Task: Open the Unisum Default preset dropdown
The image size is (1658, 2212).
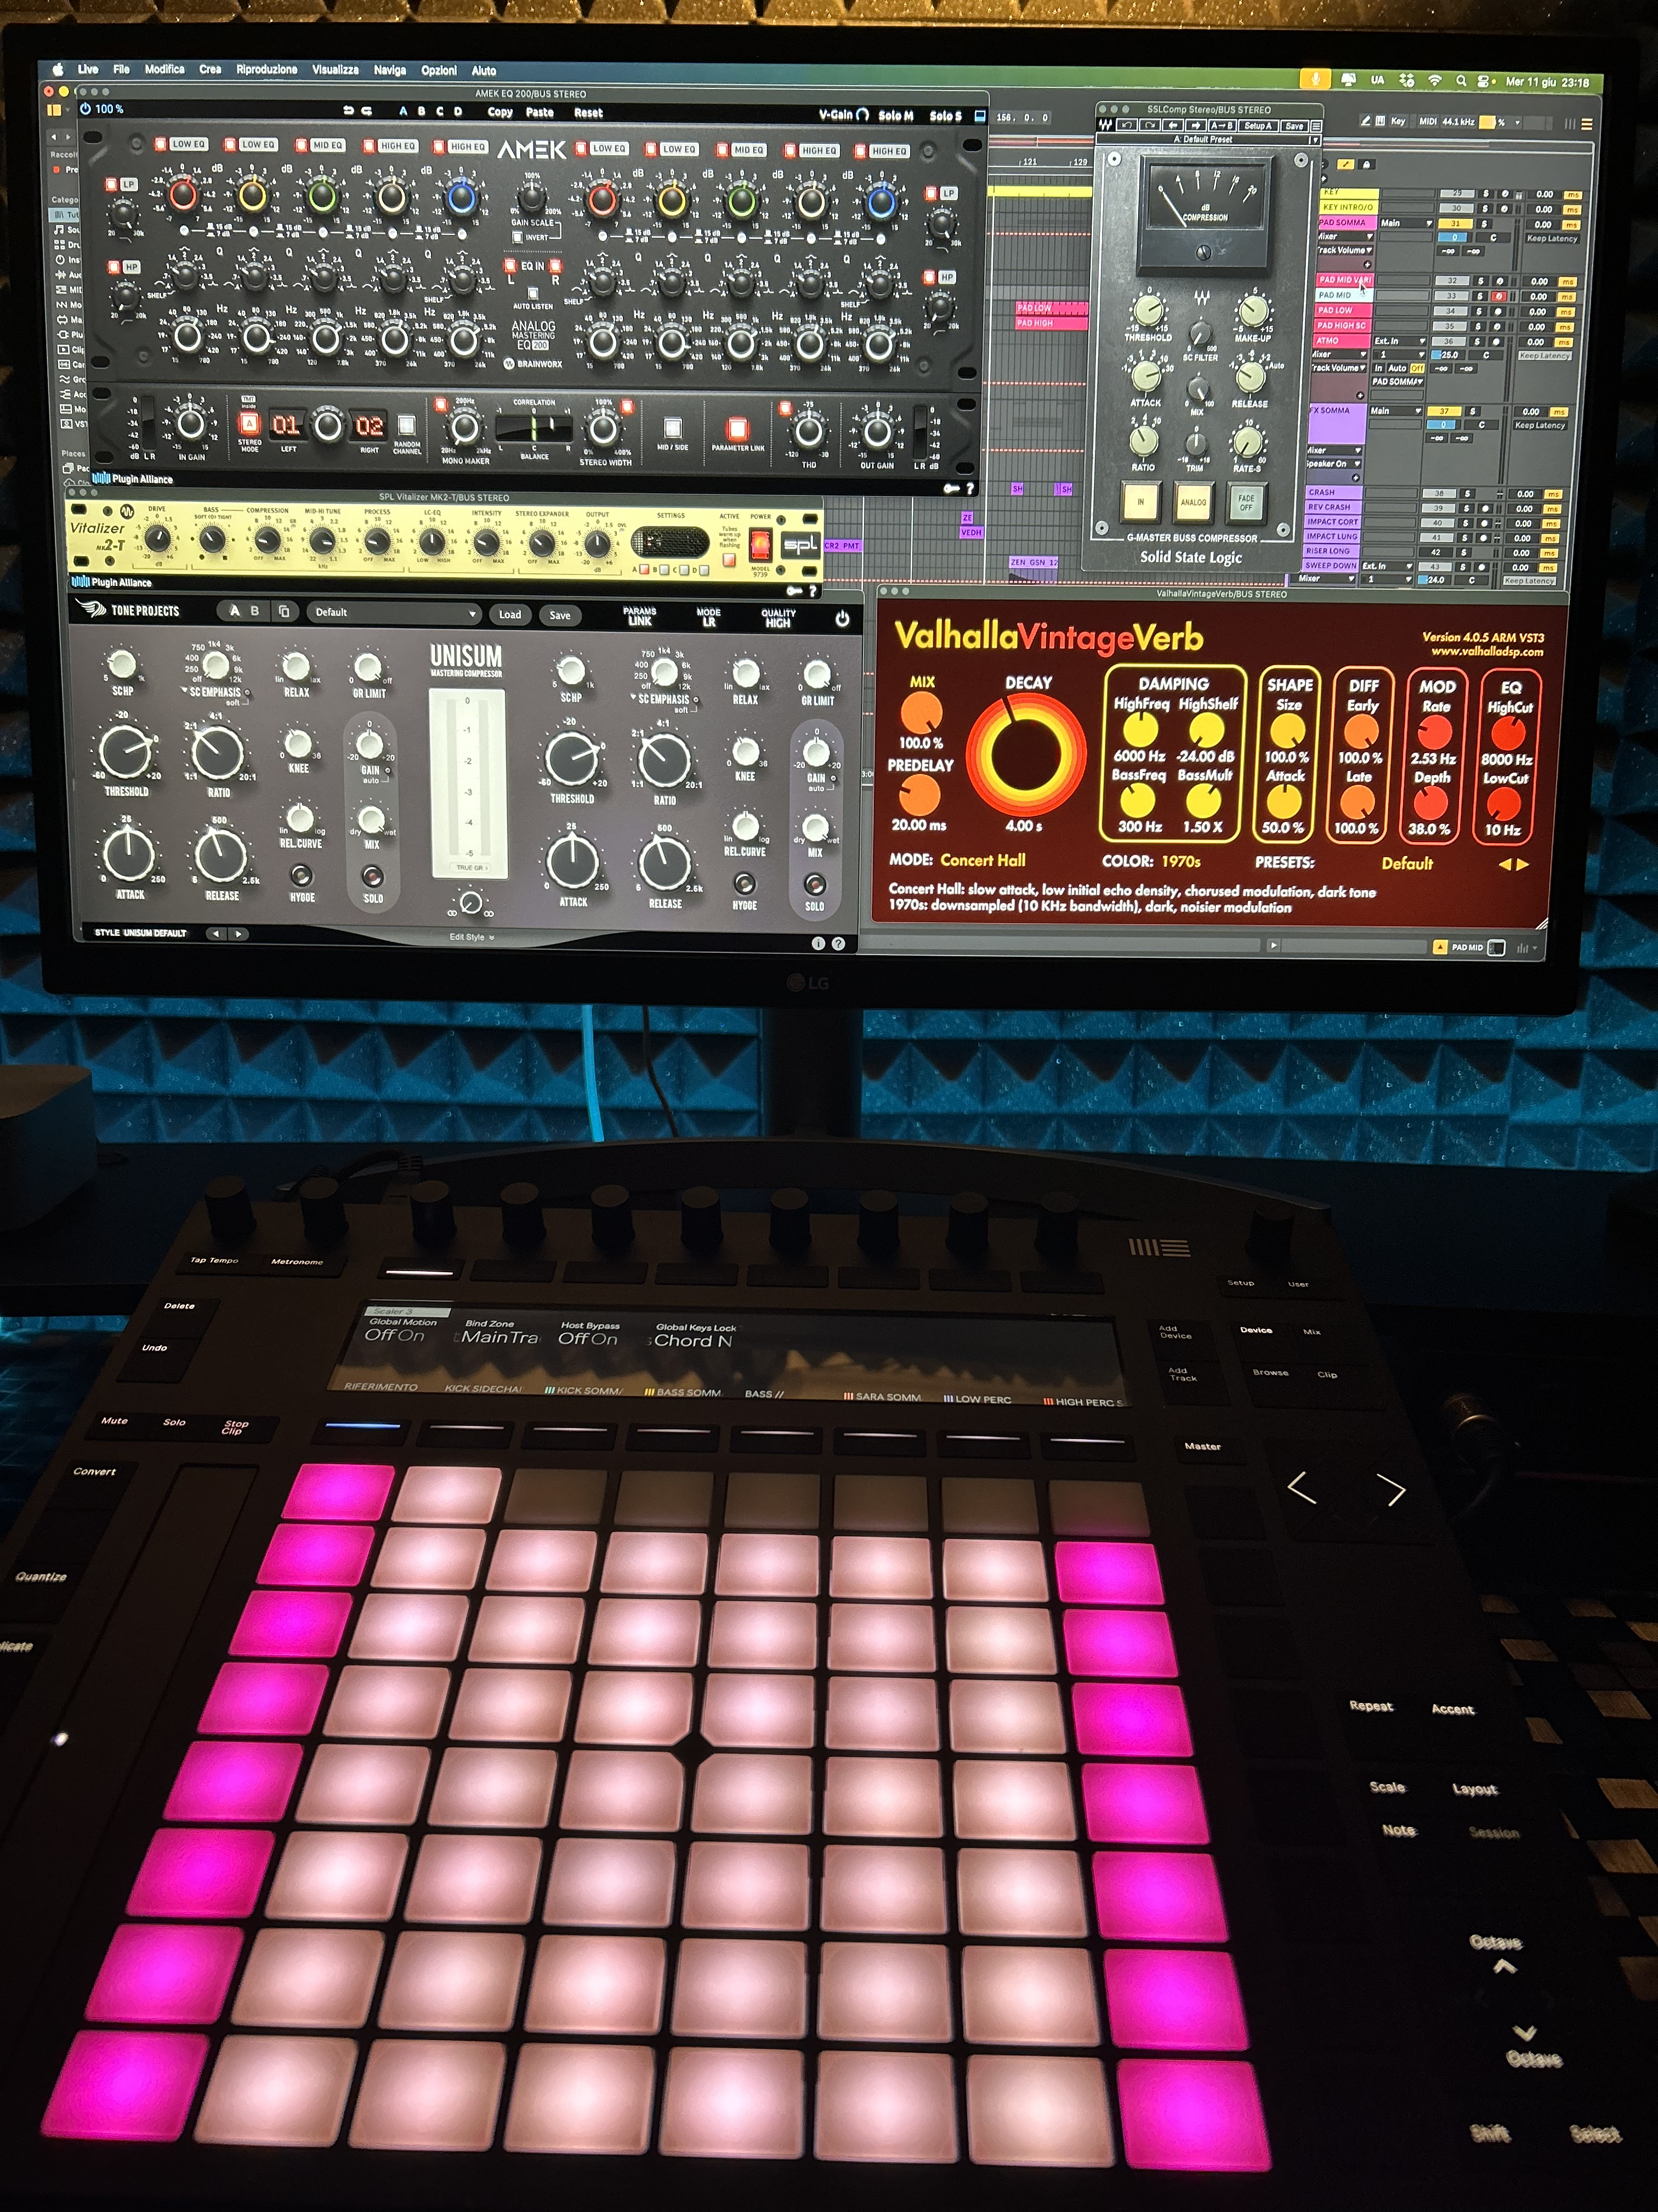Action: (x=394, y=613)
